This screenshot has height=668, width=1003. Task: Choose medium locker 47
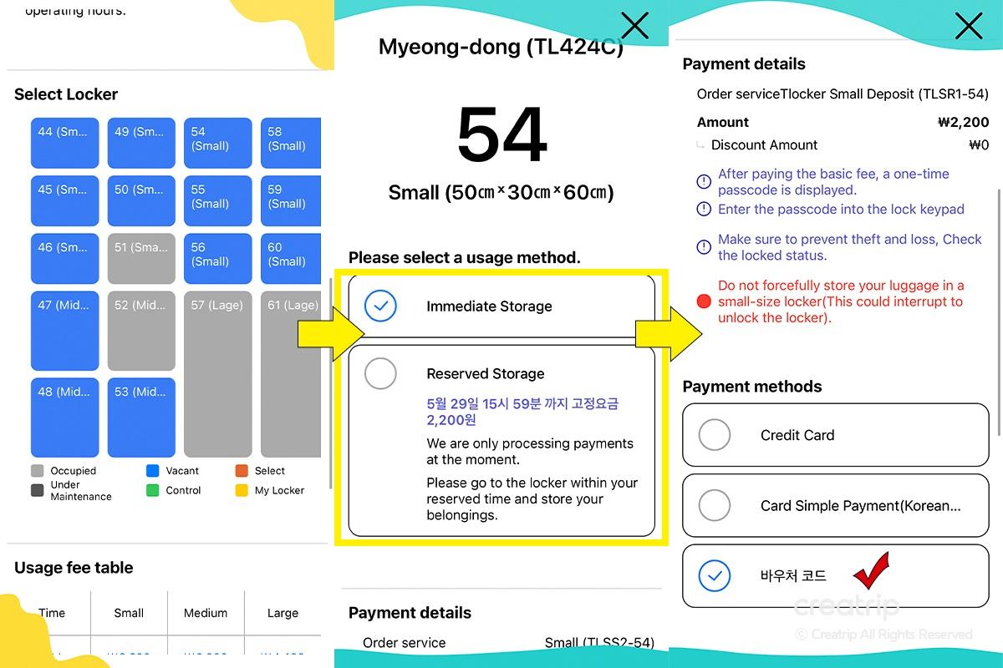coord(64,331)
